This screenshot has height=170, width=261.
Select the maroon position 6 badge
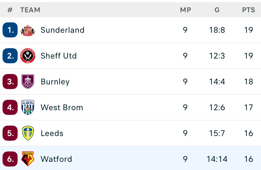point(10,159)
